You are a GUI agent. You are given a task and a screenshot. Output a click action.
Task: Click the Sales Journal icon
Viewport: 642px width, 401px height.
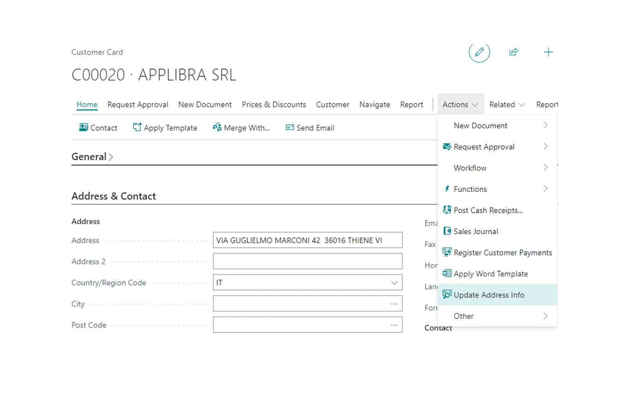coord(447,231)
